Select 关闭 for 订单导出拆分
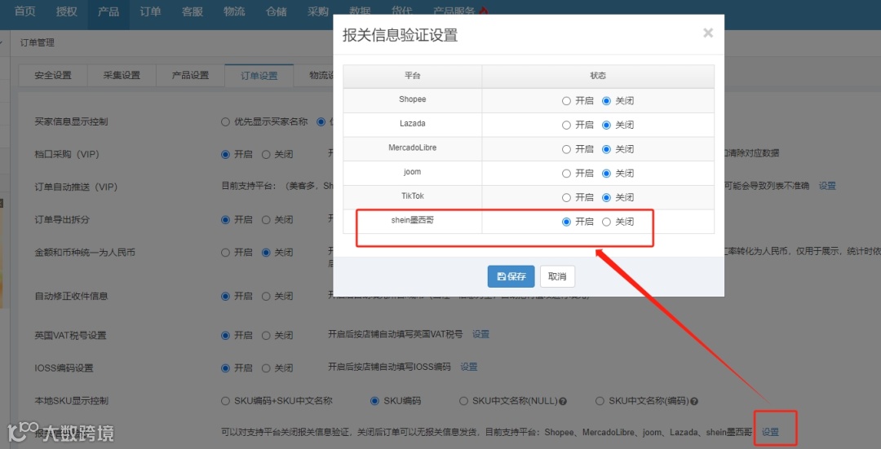Screen dimensions: 881x449 tap(266, 220)
